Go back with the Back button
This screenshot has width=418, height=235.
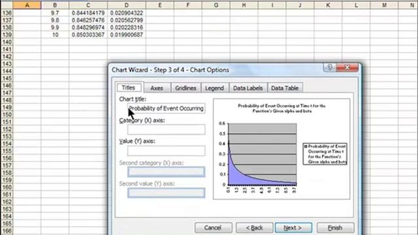point(254,228)
